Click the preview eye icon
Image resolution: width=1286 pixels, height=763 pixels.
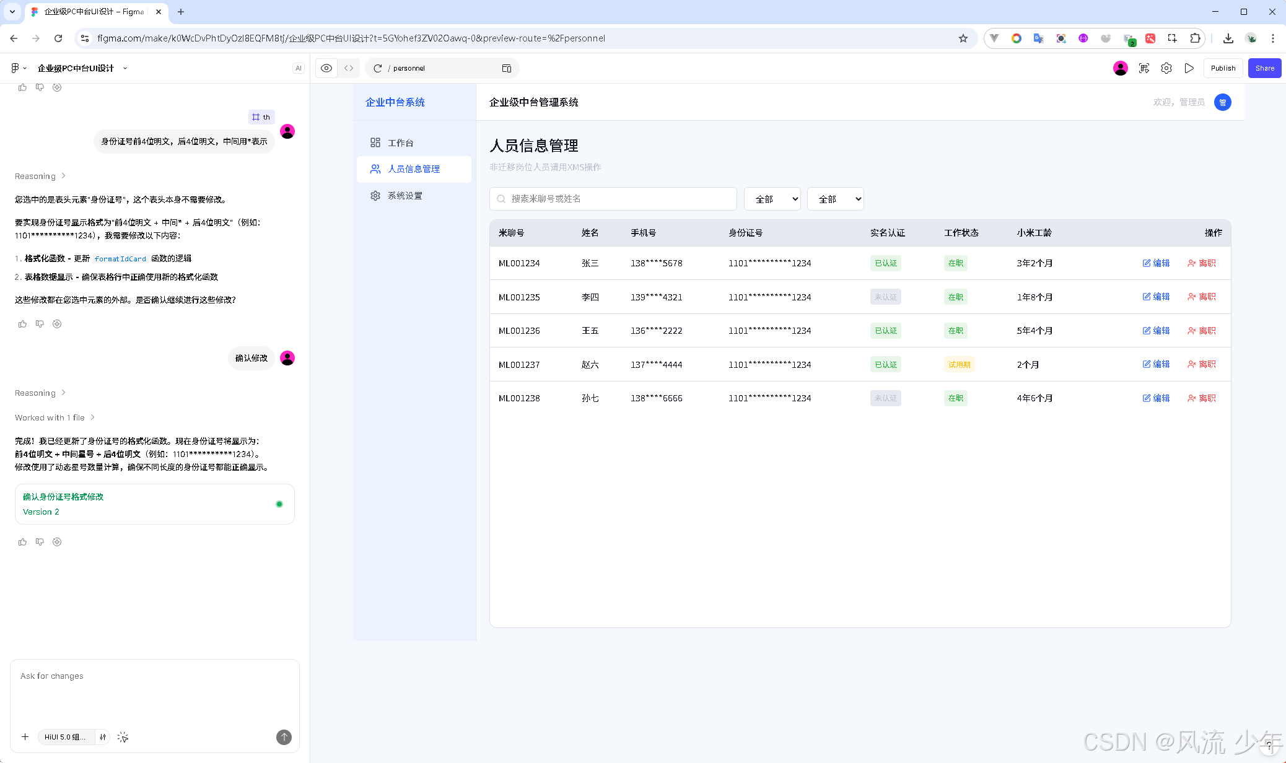(x=326, y=68)
